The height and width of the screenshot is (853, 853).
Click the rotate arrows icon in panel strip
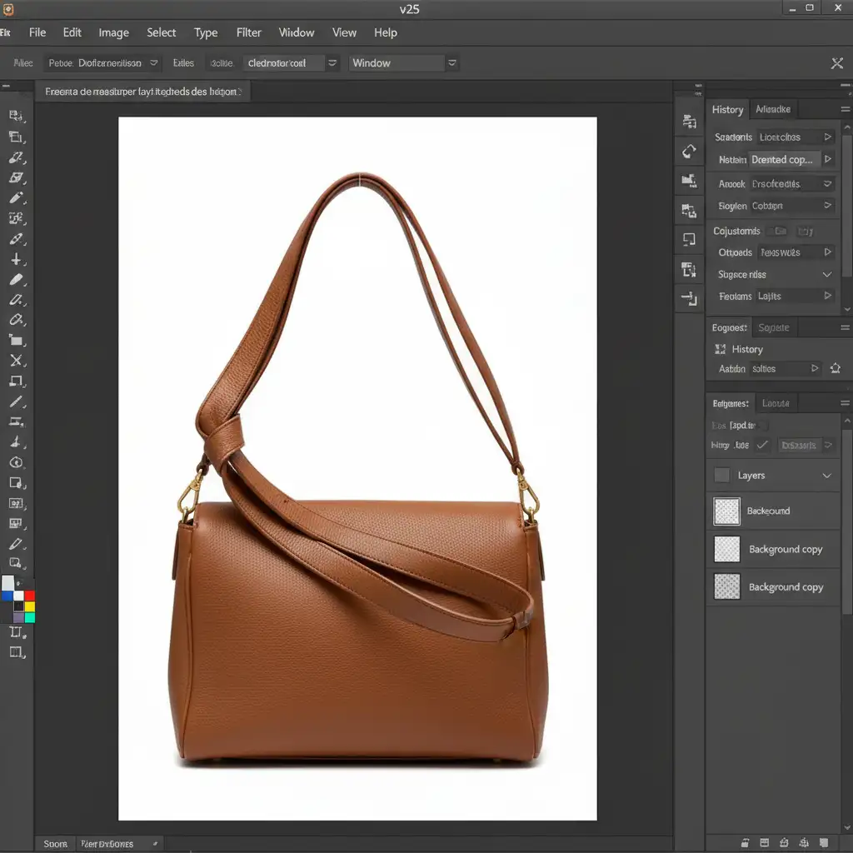pyautogui.click(x=689, y=151)
